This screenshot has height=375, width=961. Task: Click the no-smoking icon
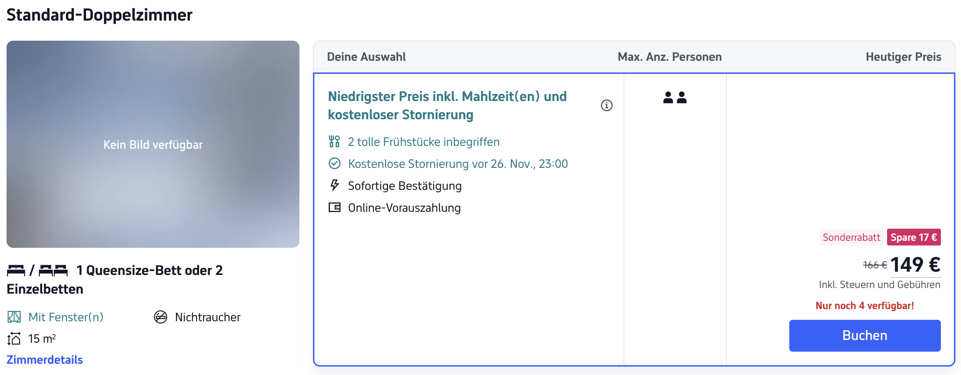pos(160,317)
